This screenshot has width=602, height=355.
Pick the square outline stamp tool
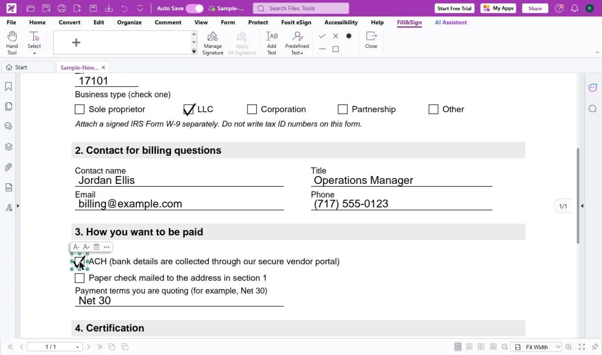(x=335, y=49)
